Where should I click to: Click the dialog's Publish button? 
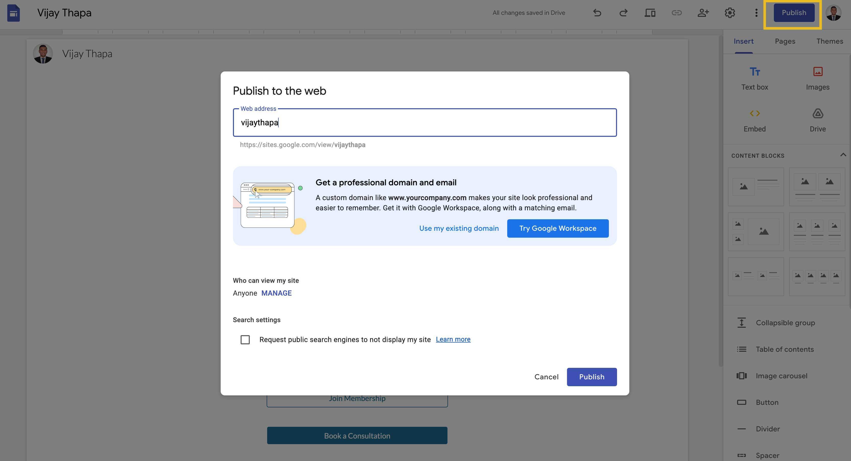click(592, 377)
